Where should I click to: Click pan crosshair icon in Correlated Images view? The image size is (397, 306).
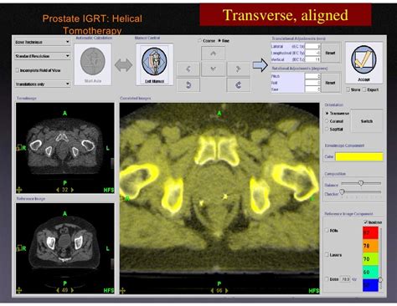pyautogui.click(x=122, y=291)
